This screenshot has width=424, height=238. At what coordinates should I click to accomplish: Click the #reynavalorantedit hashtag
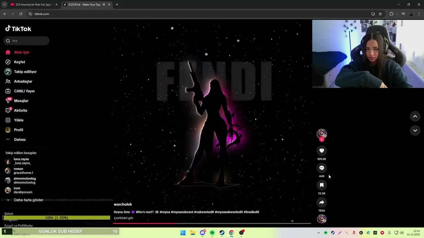click(x=229, y=212)
